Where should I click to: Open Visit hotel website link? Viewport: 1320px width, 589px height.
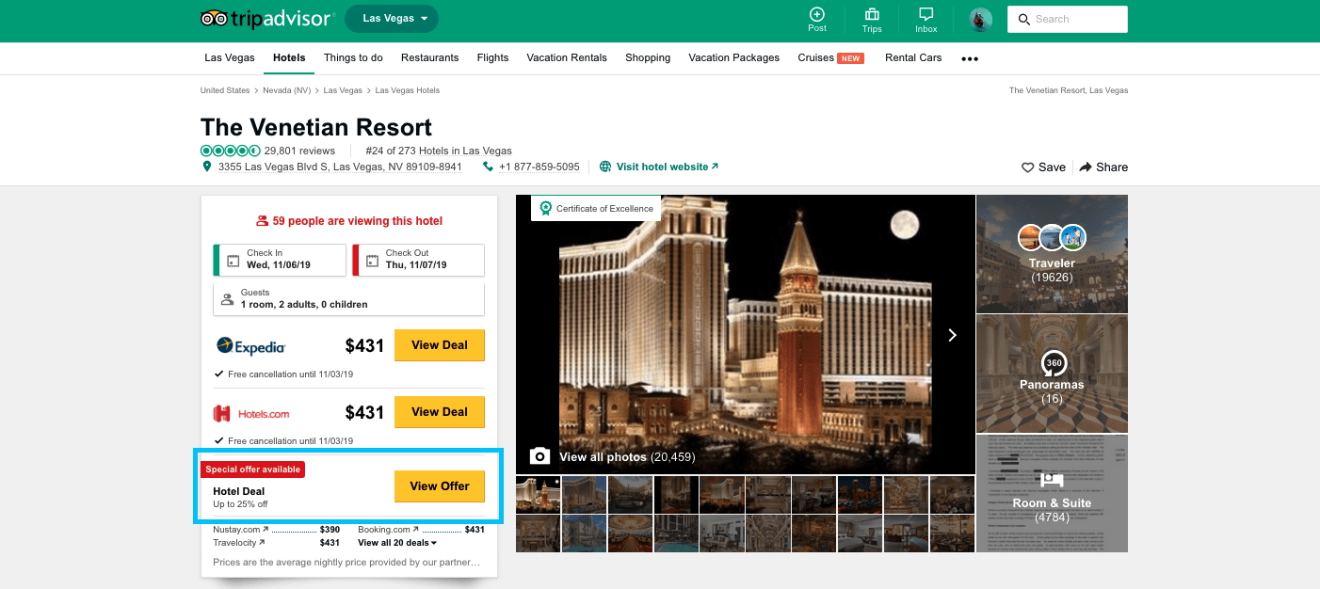click(x=667, y=167)
